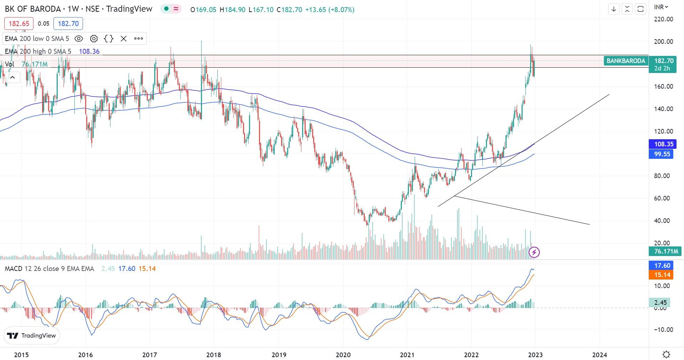The height and width of the screenshot is (360, 684).
Task: Open more options for EMA 200 low
Action: [139, 38]
